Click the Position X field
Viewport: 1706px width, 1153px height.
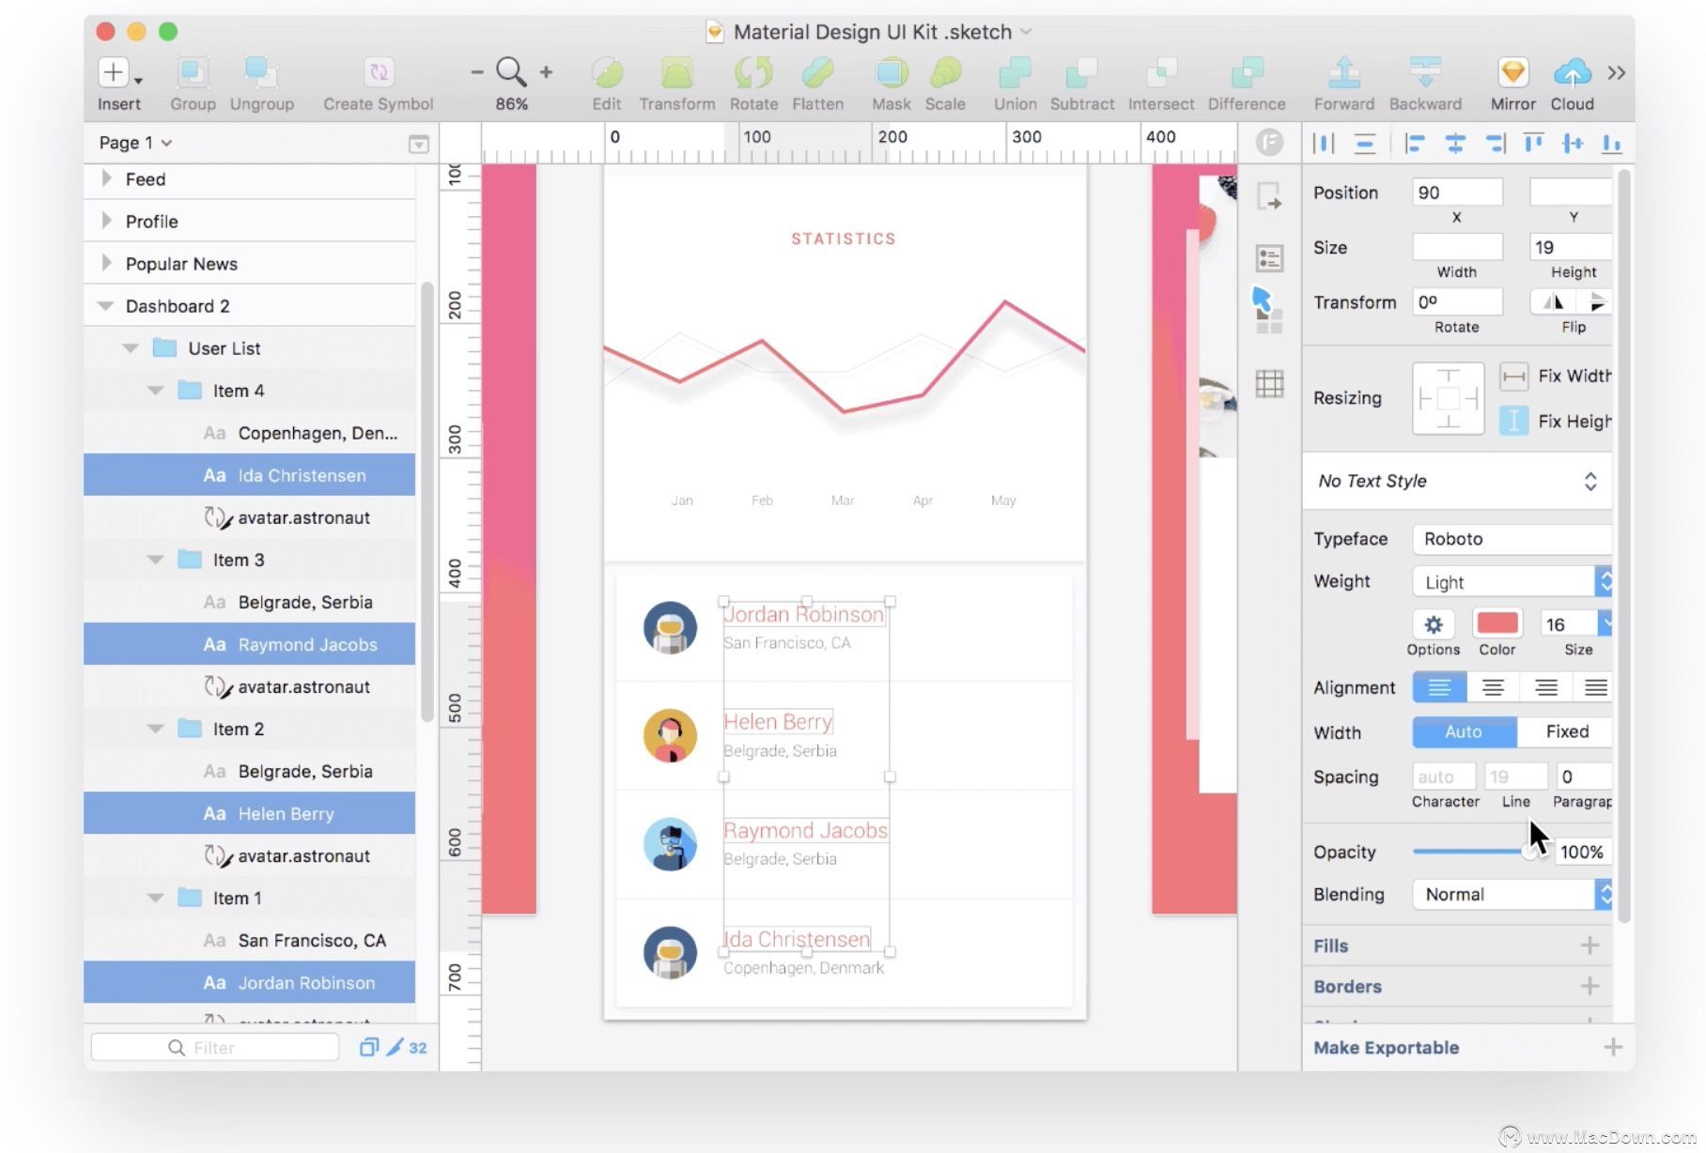click(x=1457, y=192)
